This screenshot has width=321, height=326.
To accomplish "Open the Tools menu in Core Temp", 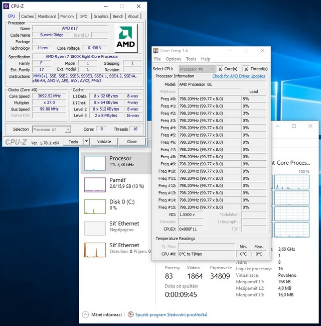I will (x=191, y=59).
